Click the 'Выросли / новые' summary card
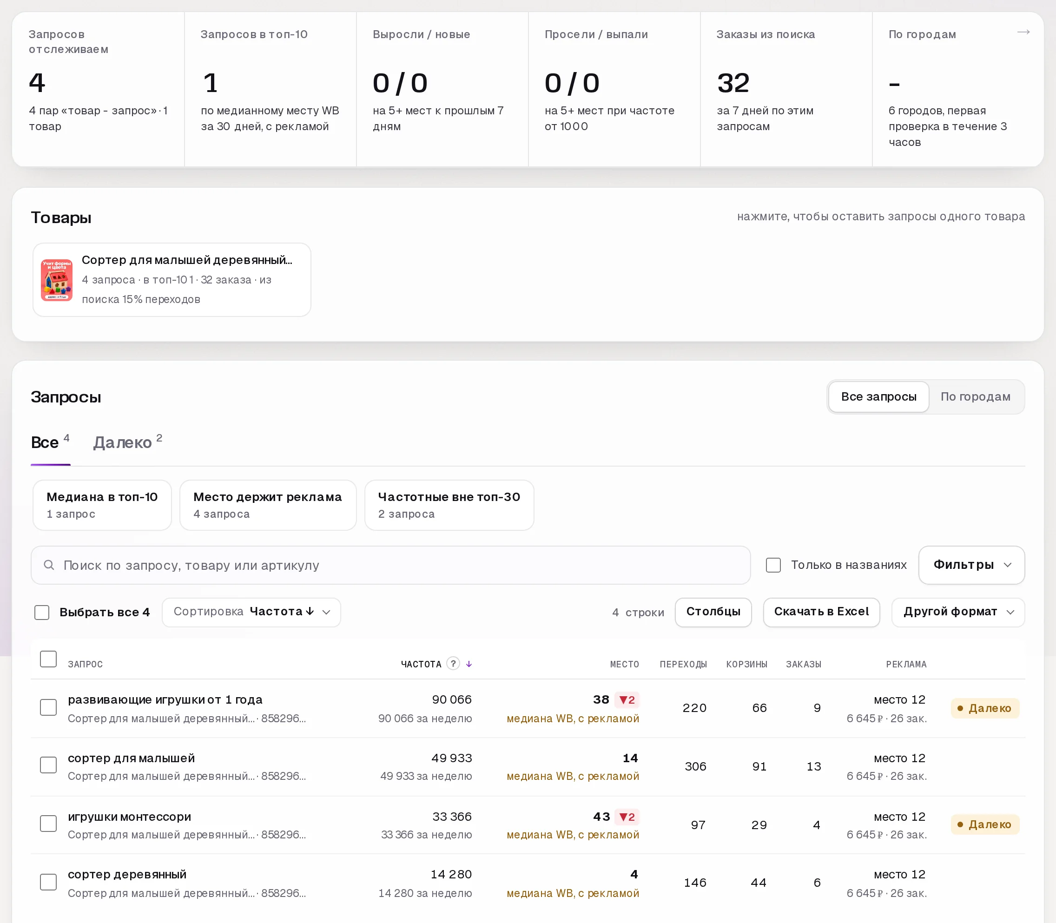This screenshot has width=1056, height=923. (x=442, y=89)
